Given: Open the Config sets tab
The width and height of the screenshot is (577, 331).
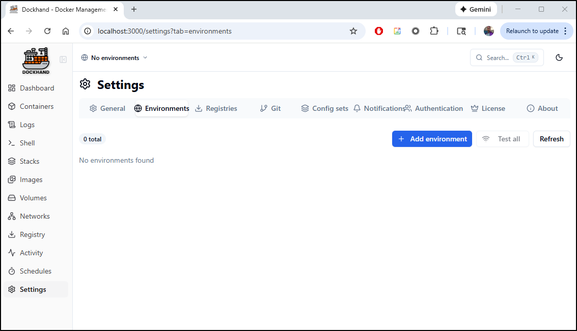Looking at the screenshot, I should (x=324, y=108).
